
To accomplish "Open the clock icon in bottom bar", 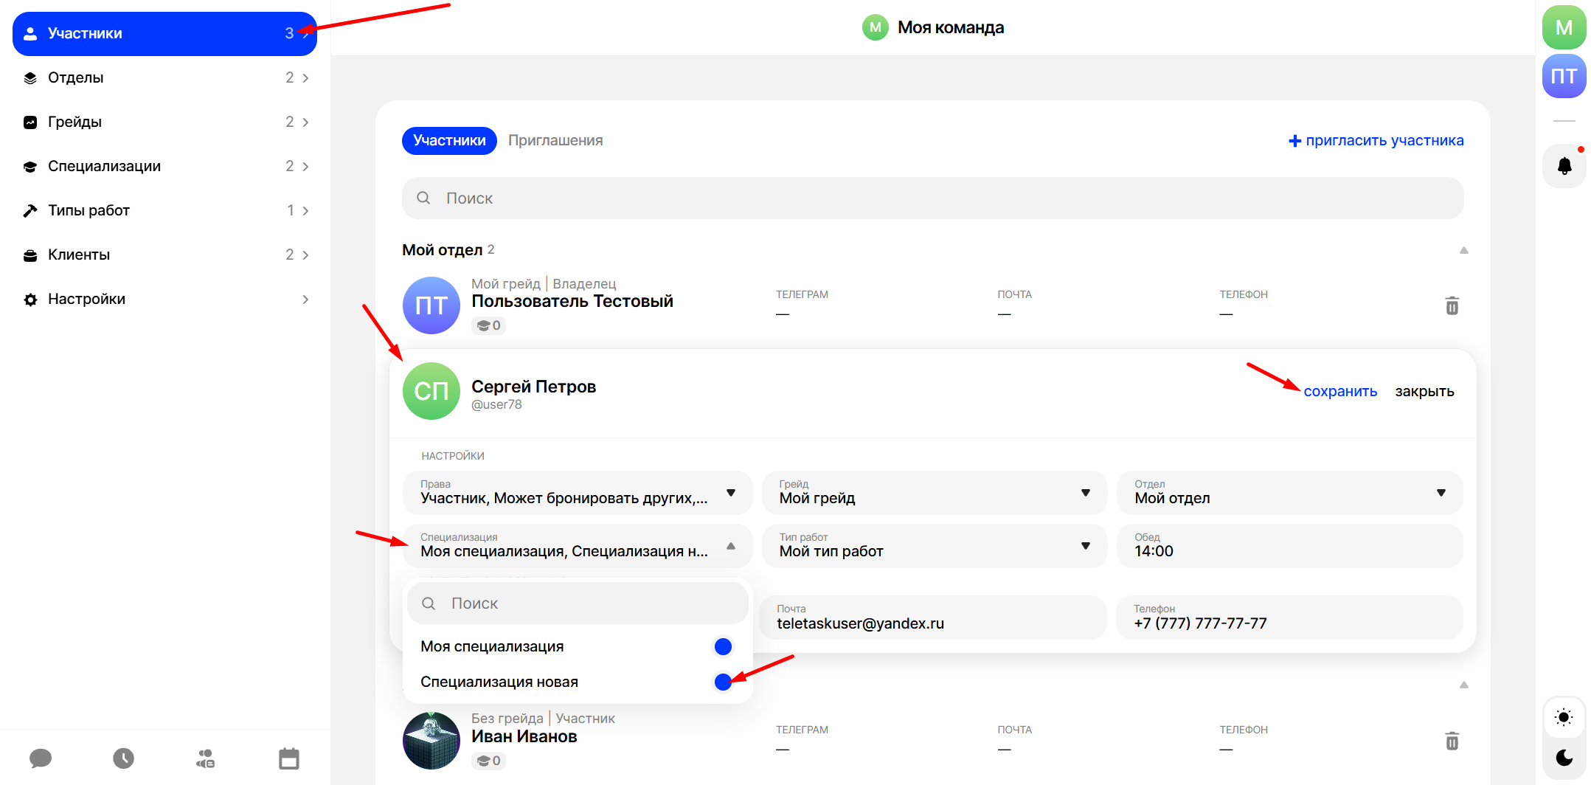I will tap(123, 758).
